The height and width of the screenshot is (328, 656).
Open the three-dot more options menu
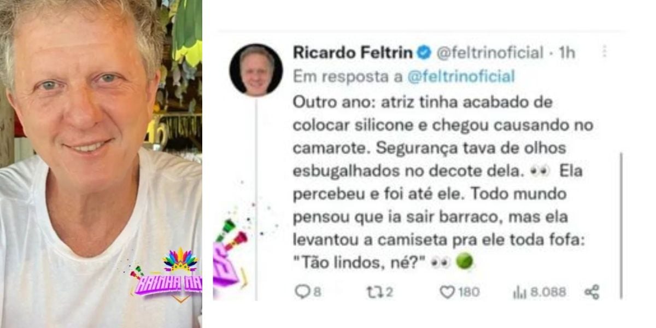tap(604, 51)
